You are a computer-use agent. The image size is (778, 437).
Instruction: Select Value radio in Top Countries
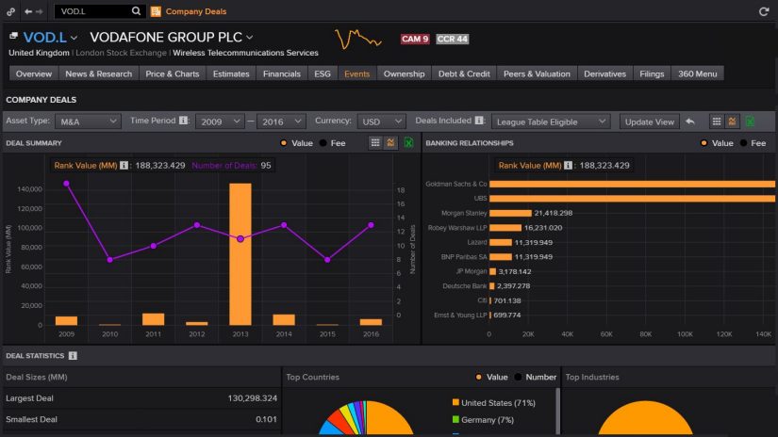(478, 377)
